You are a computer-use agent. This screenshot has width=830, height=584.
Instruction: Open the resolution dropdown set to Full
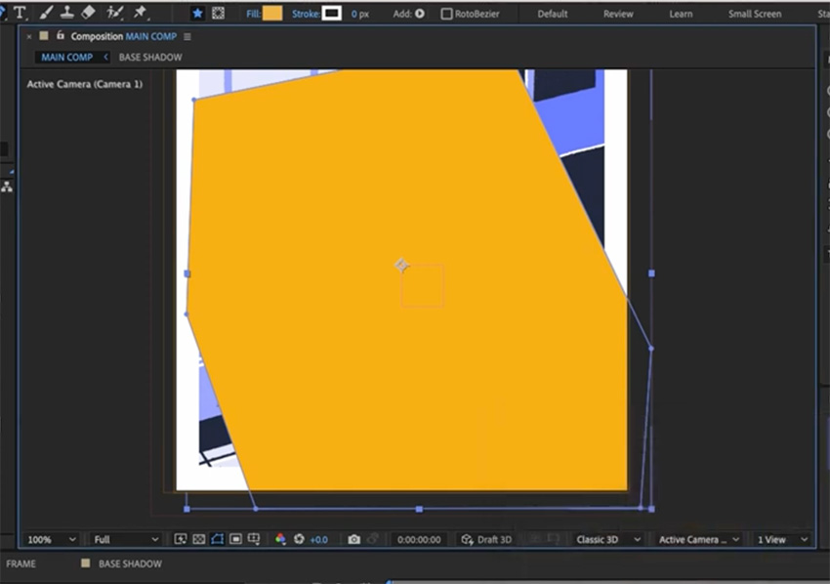coord(127,539)
